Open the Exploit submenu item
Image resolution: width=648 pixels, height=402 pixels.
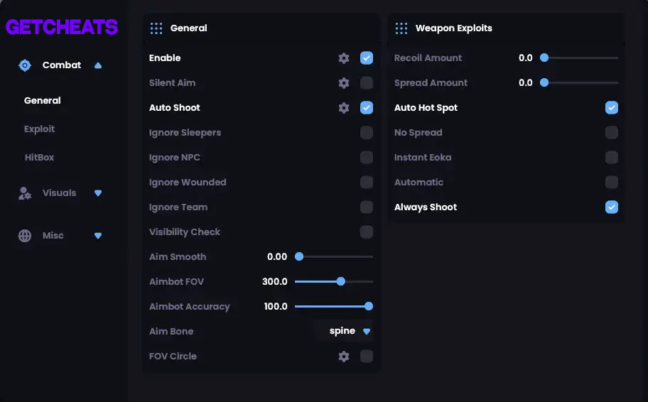pos(39,129)
